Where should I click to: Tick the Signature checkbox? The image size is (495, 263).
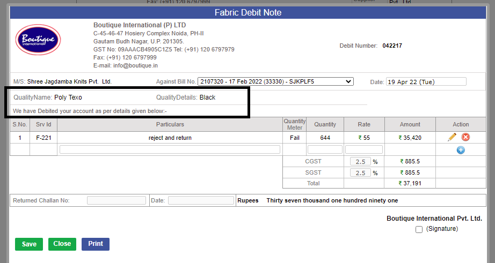419,229
